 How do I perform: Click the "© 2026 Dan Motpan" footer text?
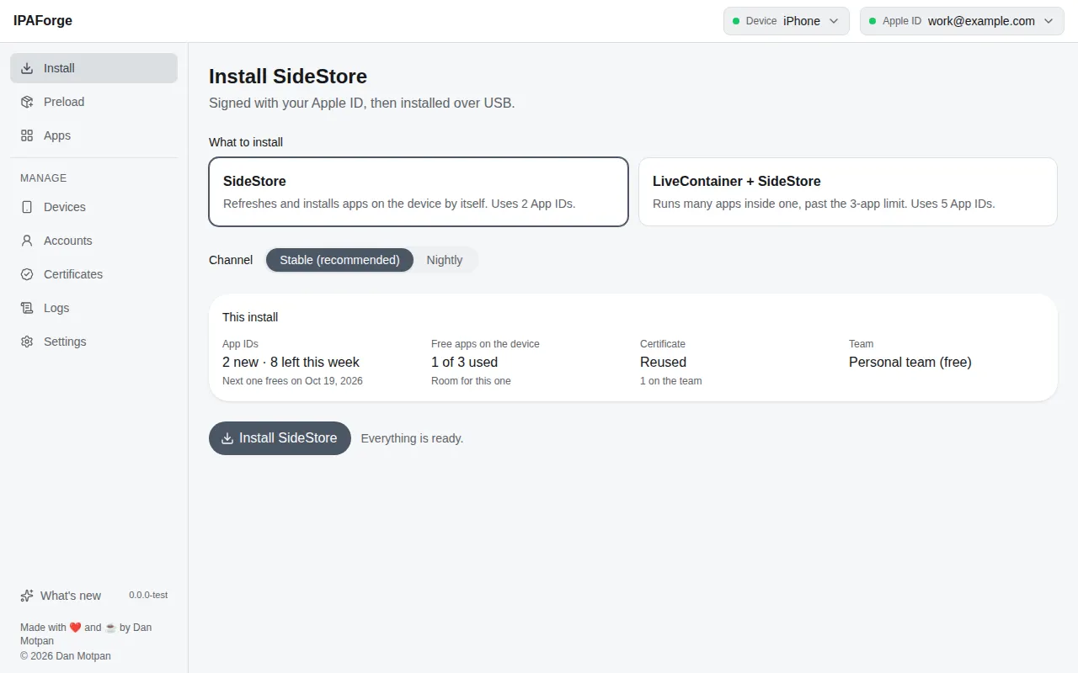point(66,656)
